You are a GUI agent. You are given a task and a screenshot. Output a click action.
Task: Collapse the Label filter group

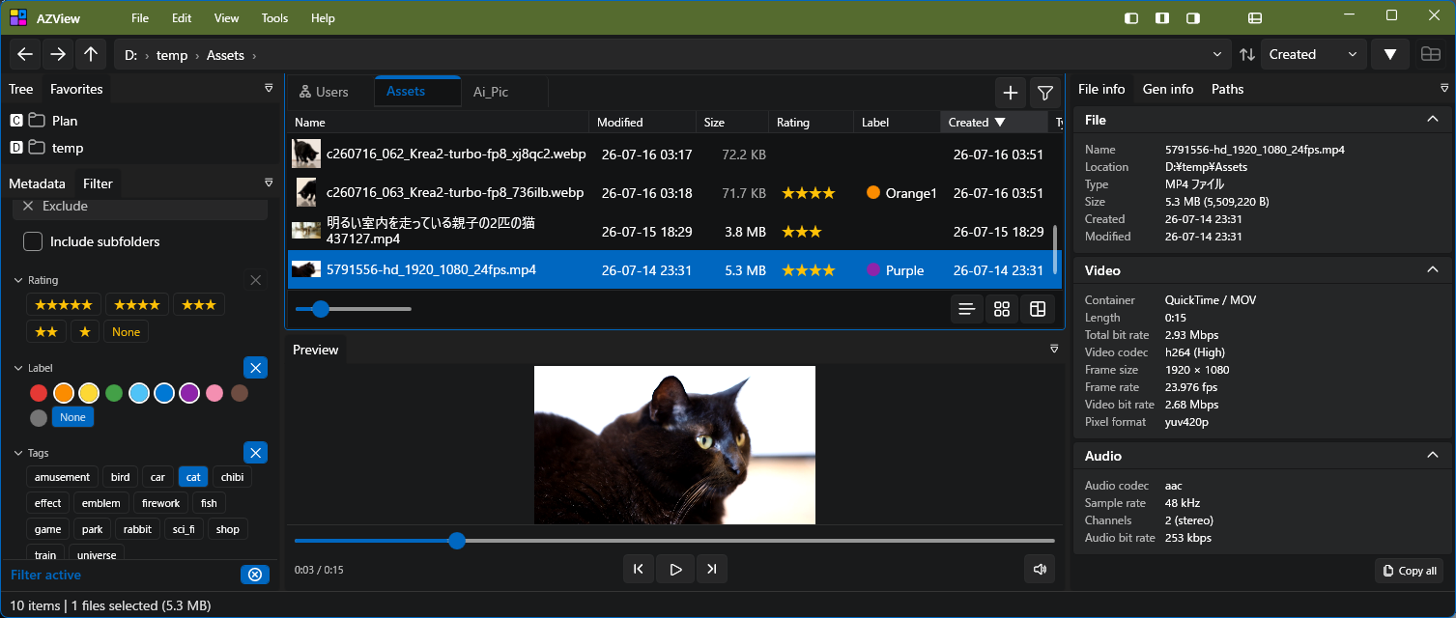click(x=18, y=368)
